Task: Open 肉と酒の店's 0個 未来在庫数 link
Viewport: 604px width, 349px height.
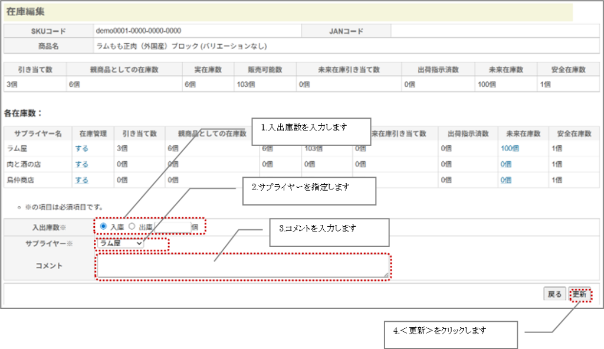Action: tap(506, 164)
